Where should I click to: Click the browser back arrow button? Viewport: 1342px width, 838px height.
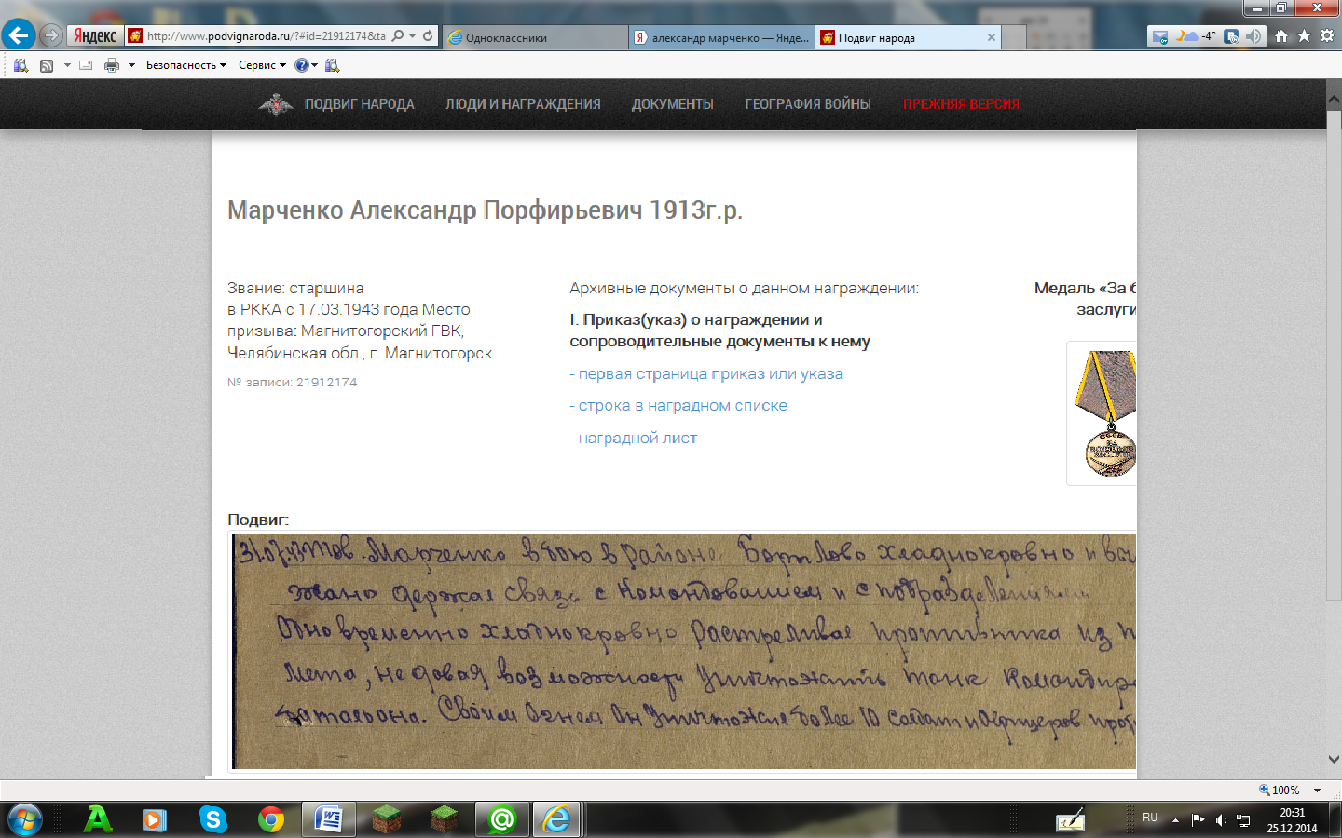point(19,35)
